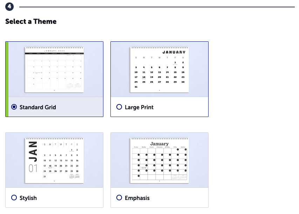Screen dimensions: 299x214
Task: Click the Standard Grid calendar preview image
Action: pos(54,69)
